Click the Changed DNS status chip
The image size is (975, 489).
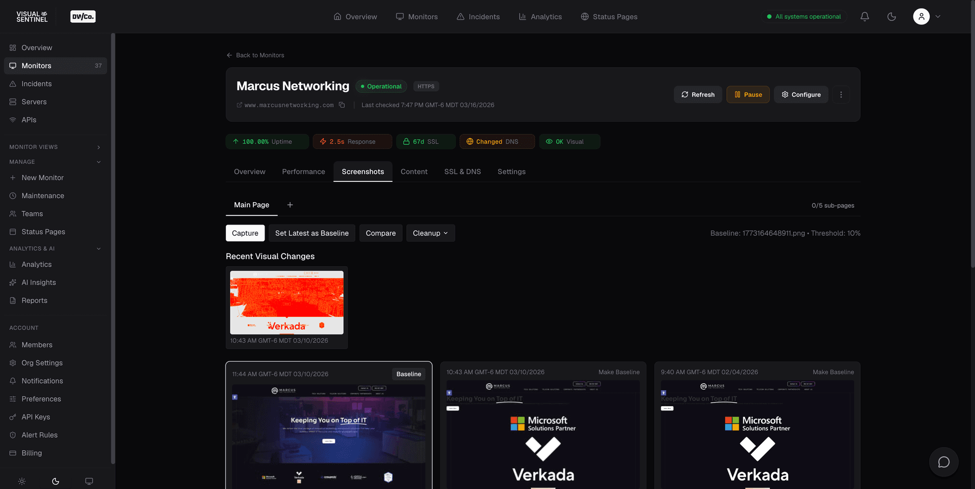(497, 141)
